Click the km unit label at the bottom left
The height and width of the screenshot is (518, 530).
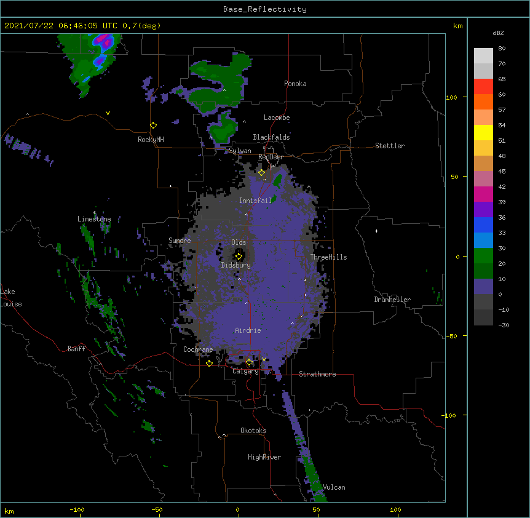[x=9, y=511]
